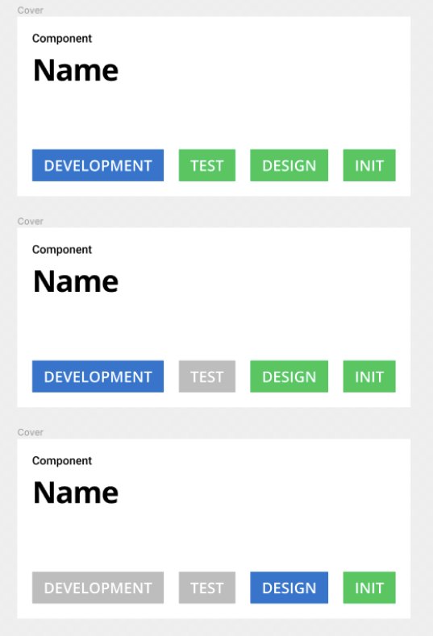The height and width of the screenshot is (636, 433).
Task: Select the bottom frame's Cover label
Action: pos(31,432)
